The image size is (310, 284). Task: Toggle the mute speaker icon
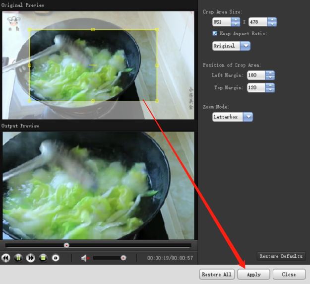(x=85, y=258)
